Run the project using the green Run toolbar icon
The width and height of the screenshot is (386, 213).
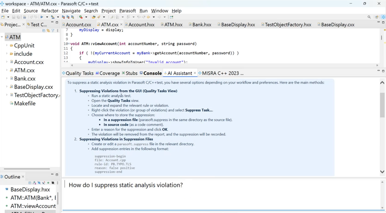[x=42, y=17]
